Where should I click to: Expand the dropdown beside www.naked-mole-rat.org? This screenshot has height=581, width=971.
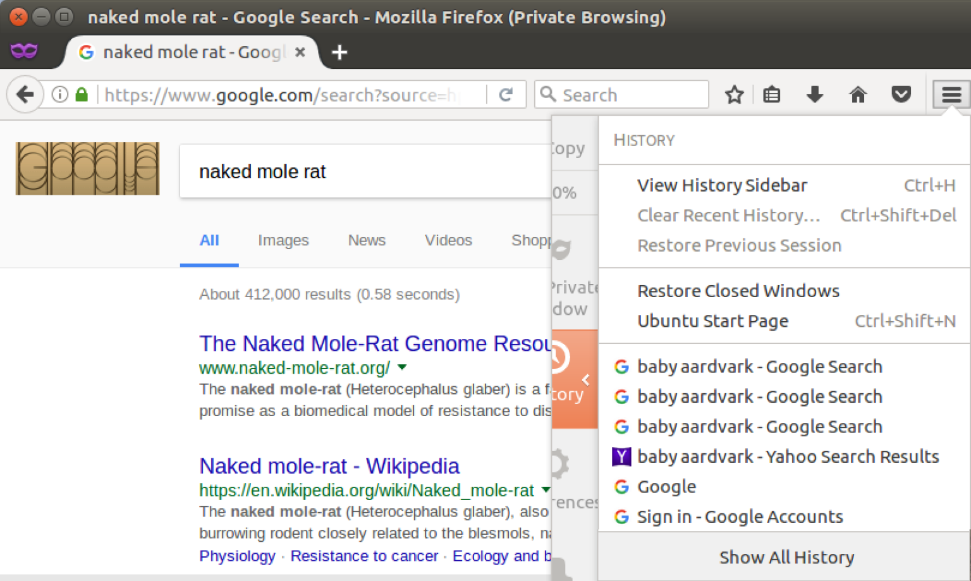pyautogui.click(x=403, y=367)
